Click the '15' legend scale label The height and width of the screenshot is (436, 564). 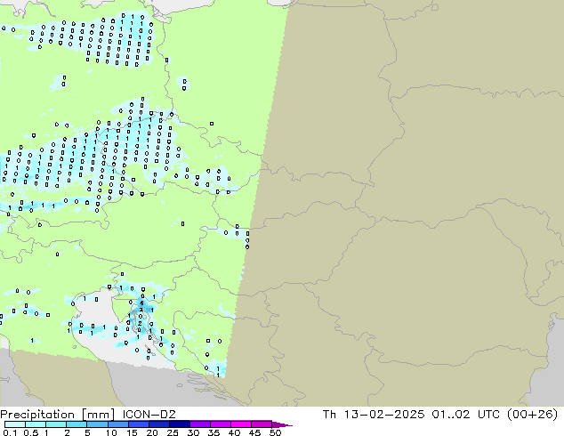click(132, 432)
